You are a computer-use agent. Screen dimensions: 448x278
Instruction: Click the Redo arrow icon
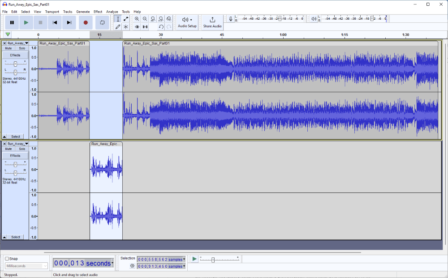tap(169, 26)
